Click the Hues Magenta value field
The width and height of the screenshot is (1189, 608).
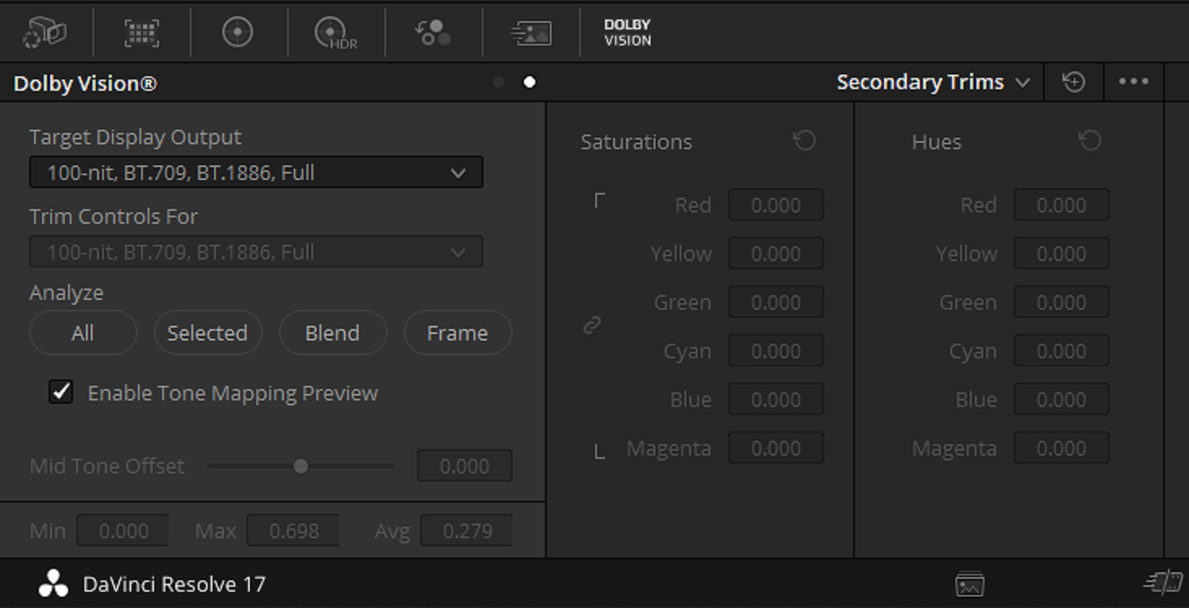[x=1062, y=448]
